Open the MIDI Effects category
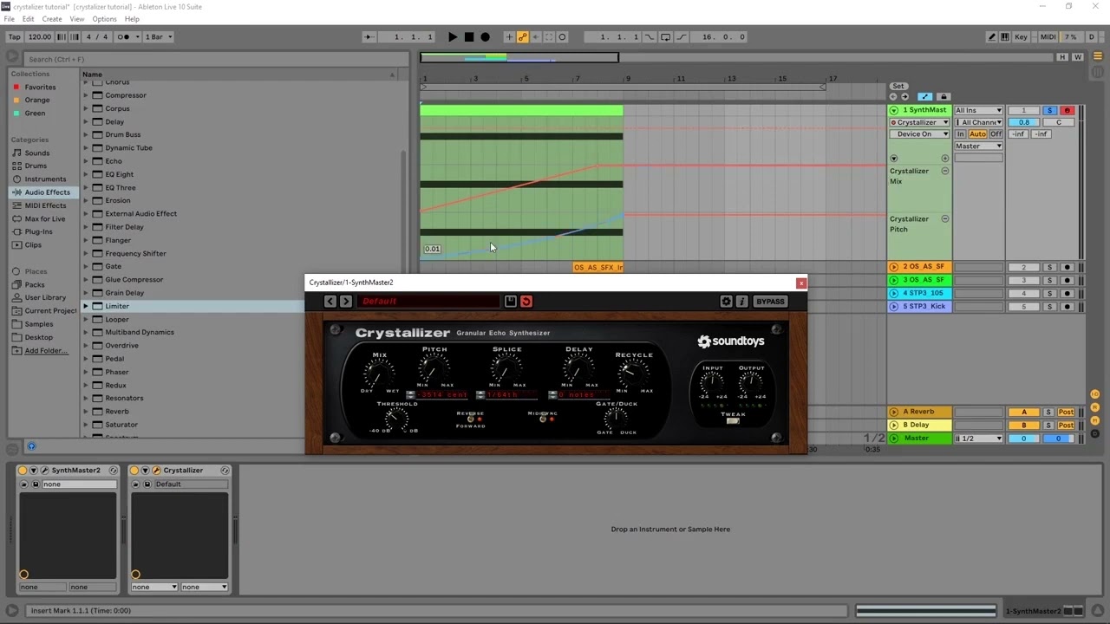 tap(45, 205)
